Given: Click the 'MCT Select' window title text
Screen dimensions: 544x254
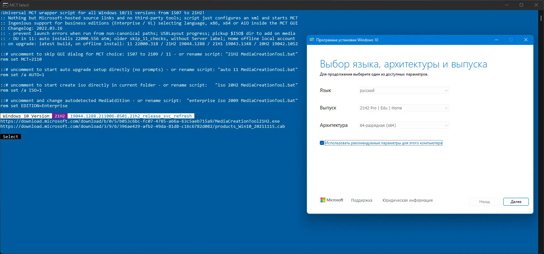Looking at the screenshot, I should coord(19,5).
